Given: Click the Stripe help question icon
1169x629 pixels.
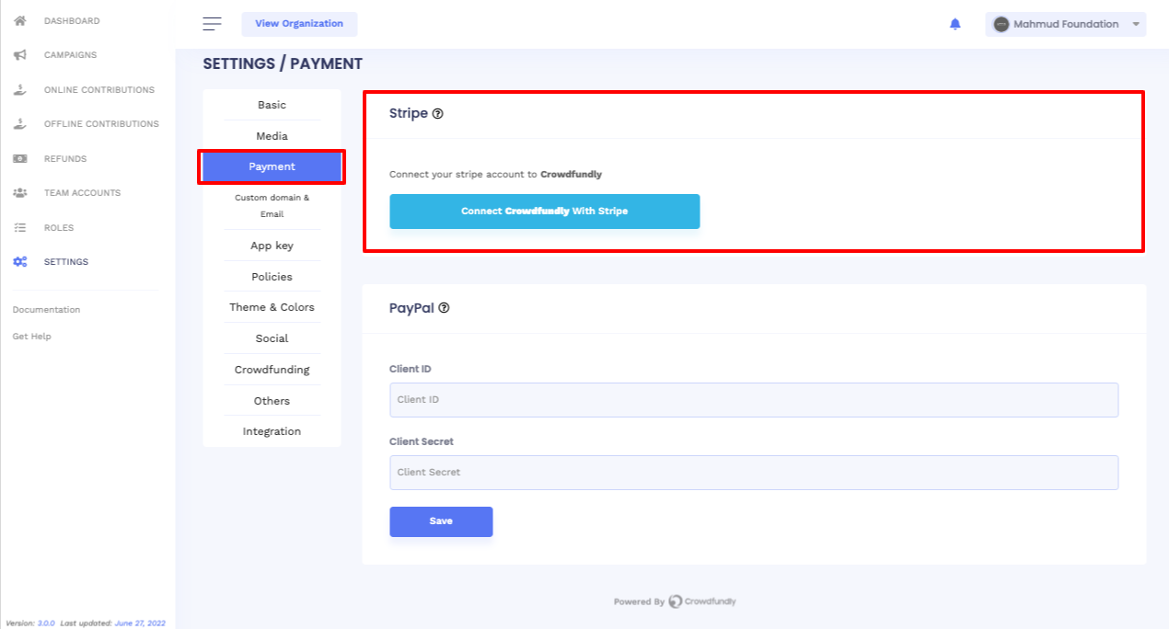Looking at the screenshot, I should [438, 114].
